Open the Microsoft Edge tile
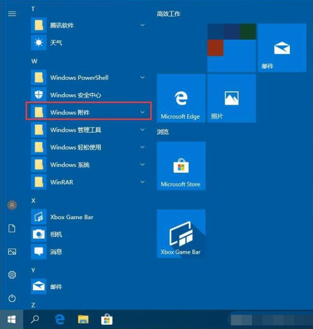 pyautogui.click(x=181, y=98)
